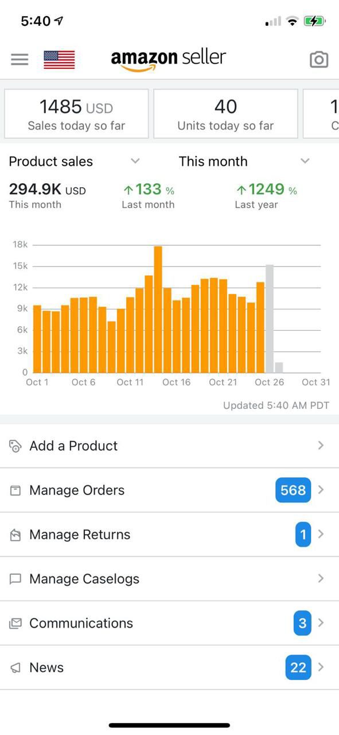Tap the US flag marketplace icon

pyautogui.click(x=59, y=60)
